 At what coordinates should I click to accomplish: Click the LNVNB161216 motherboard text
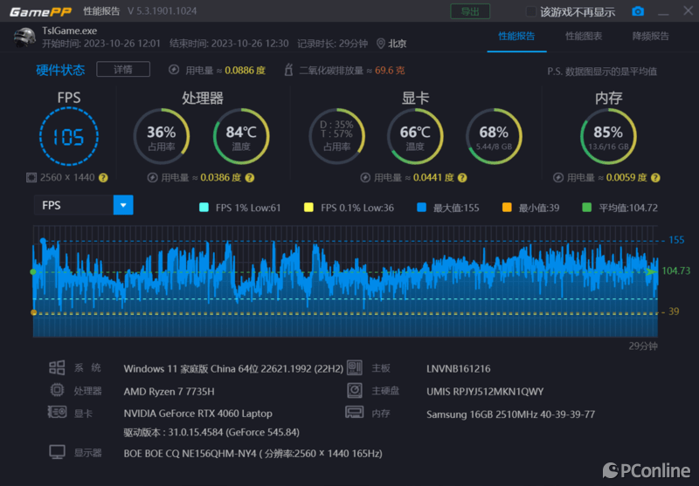pos(458,369)
